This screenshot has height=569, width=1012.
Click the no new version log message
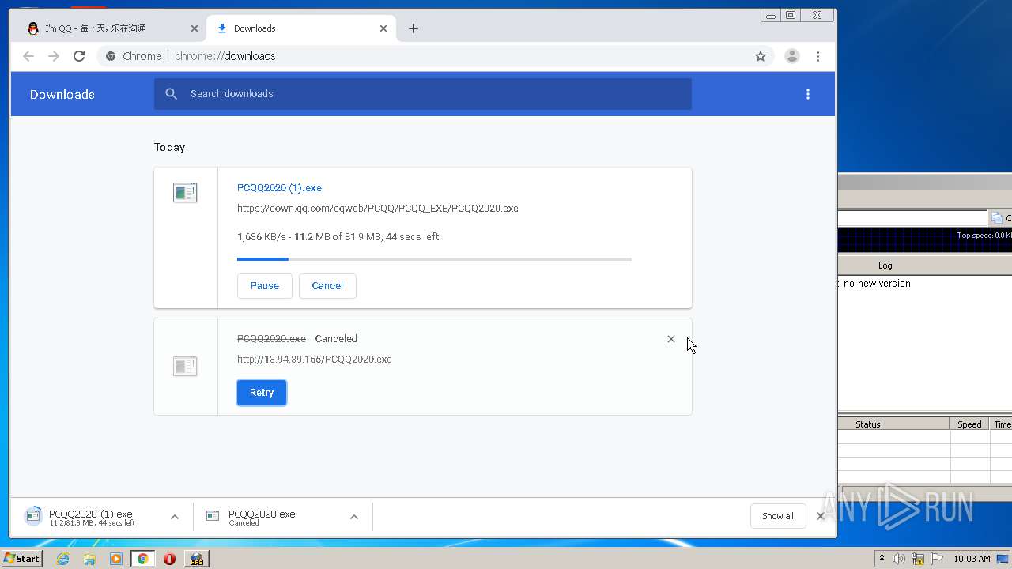pos(877,284)
